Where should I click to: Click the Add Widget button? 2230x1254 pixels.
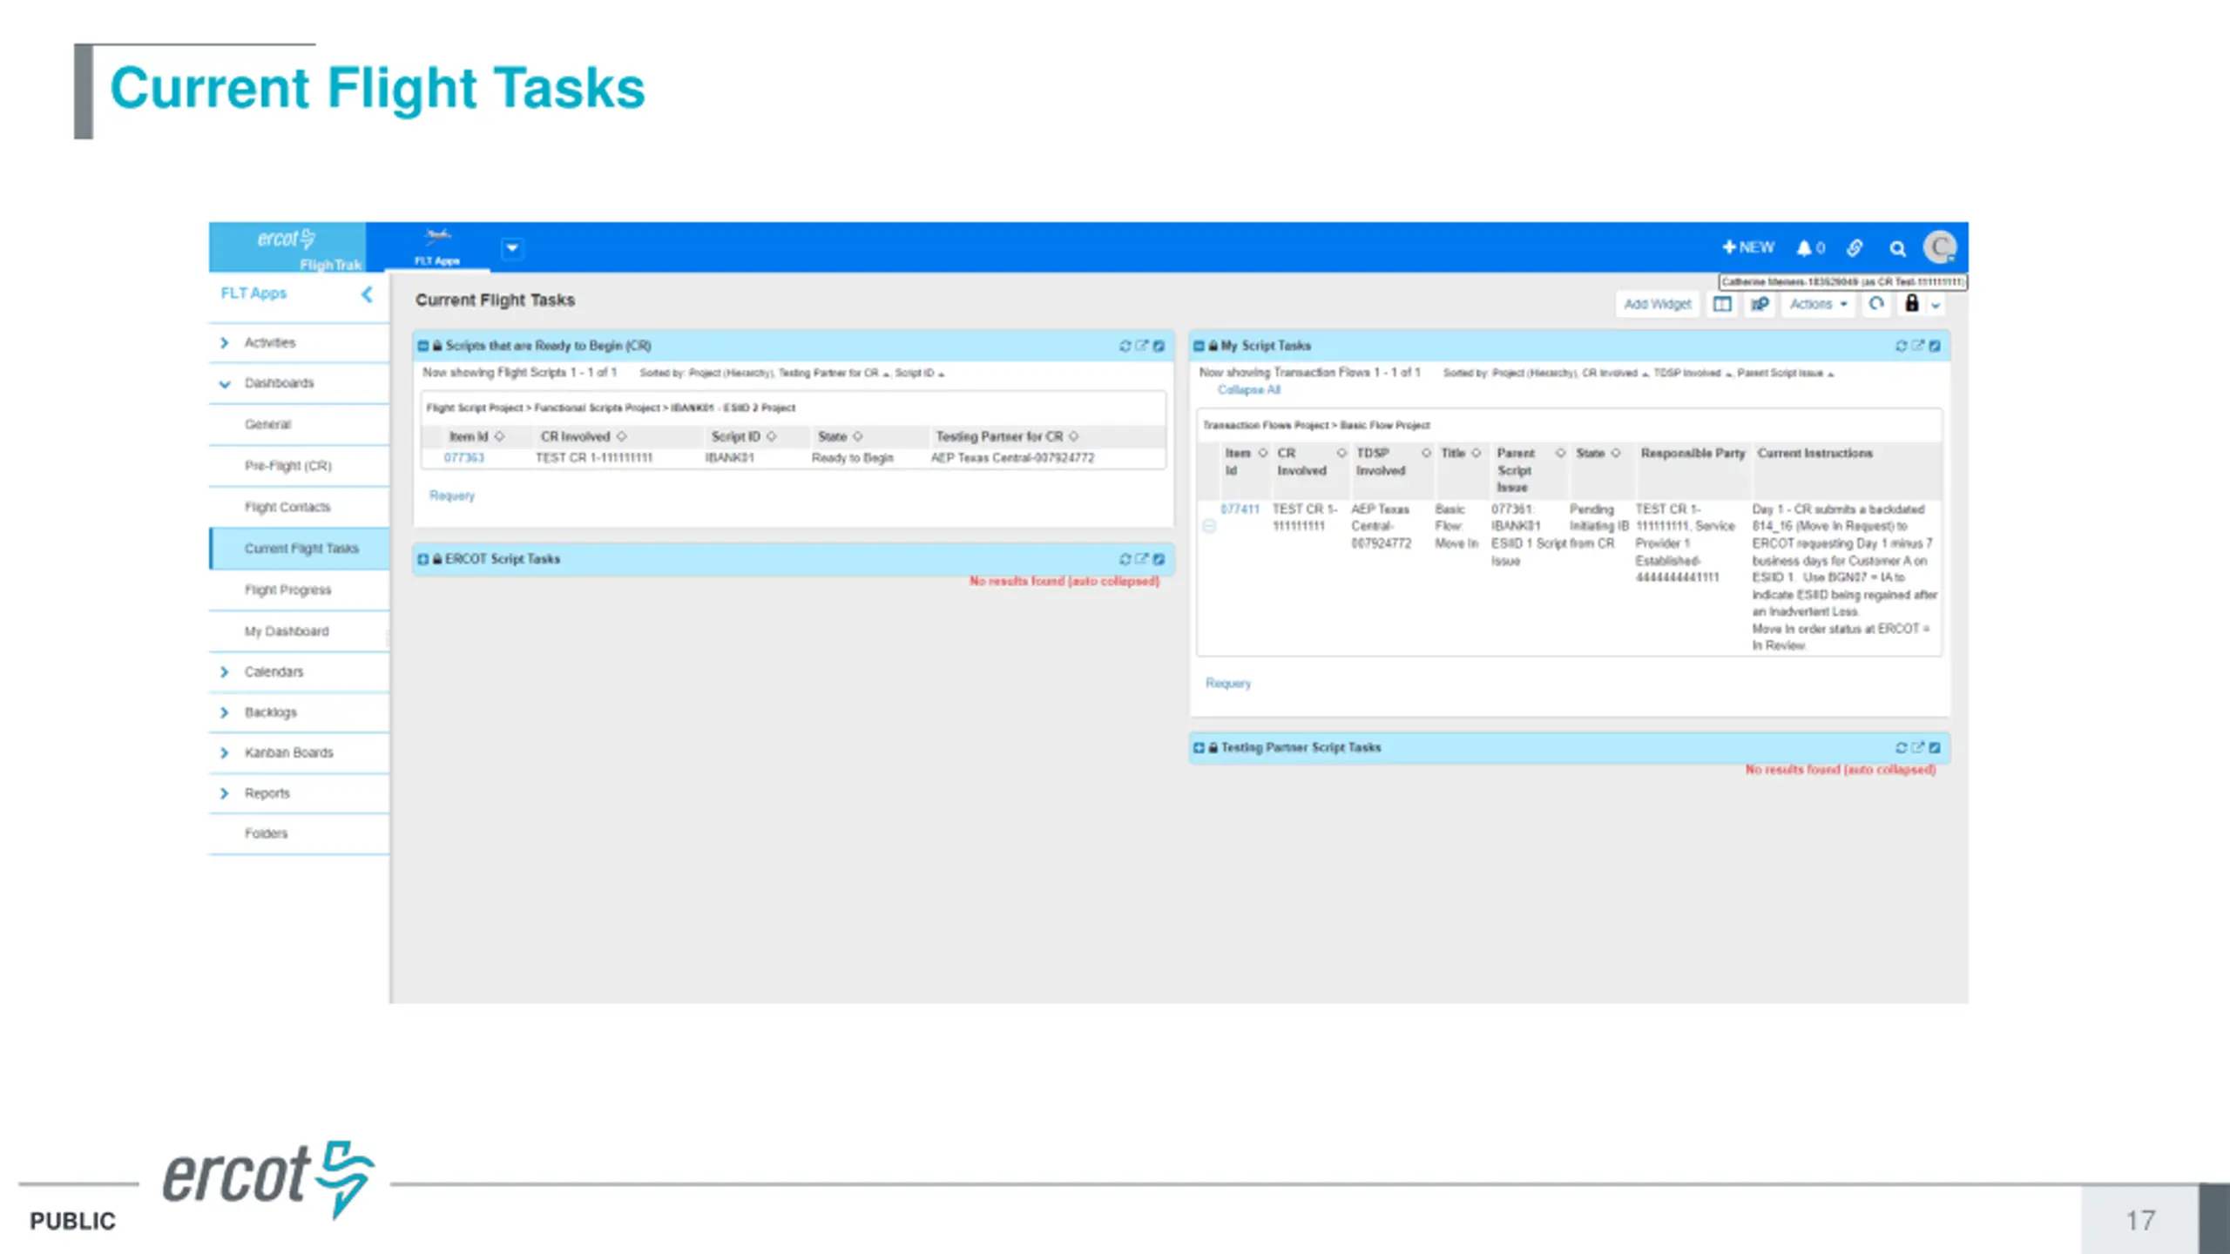point(1657,304)
